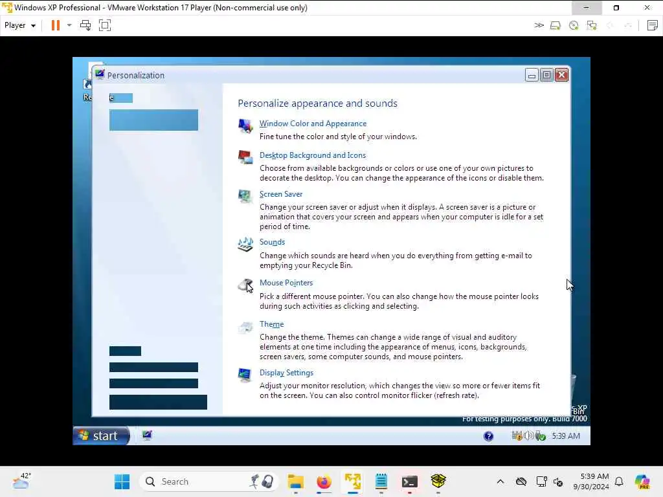Open the yellow box app on taskbar
The image size is (663, 497).
click(438, 481)
